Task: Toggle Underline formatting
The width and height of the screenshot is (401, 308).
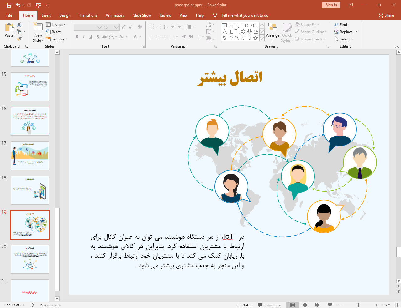Action: 91,37
